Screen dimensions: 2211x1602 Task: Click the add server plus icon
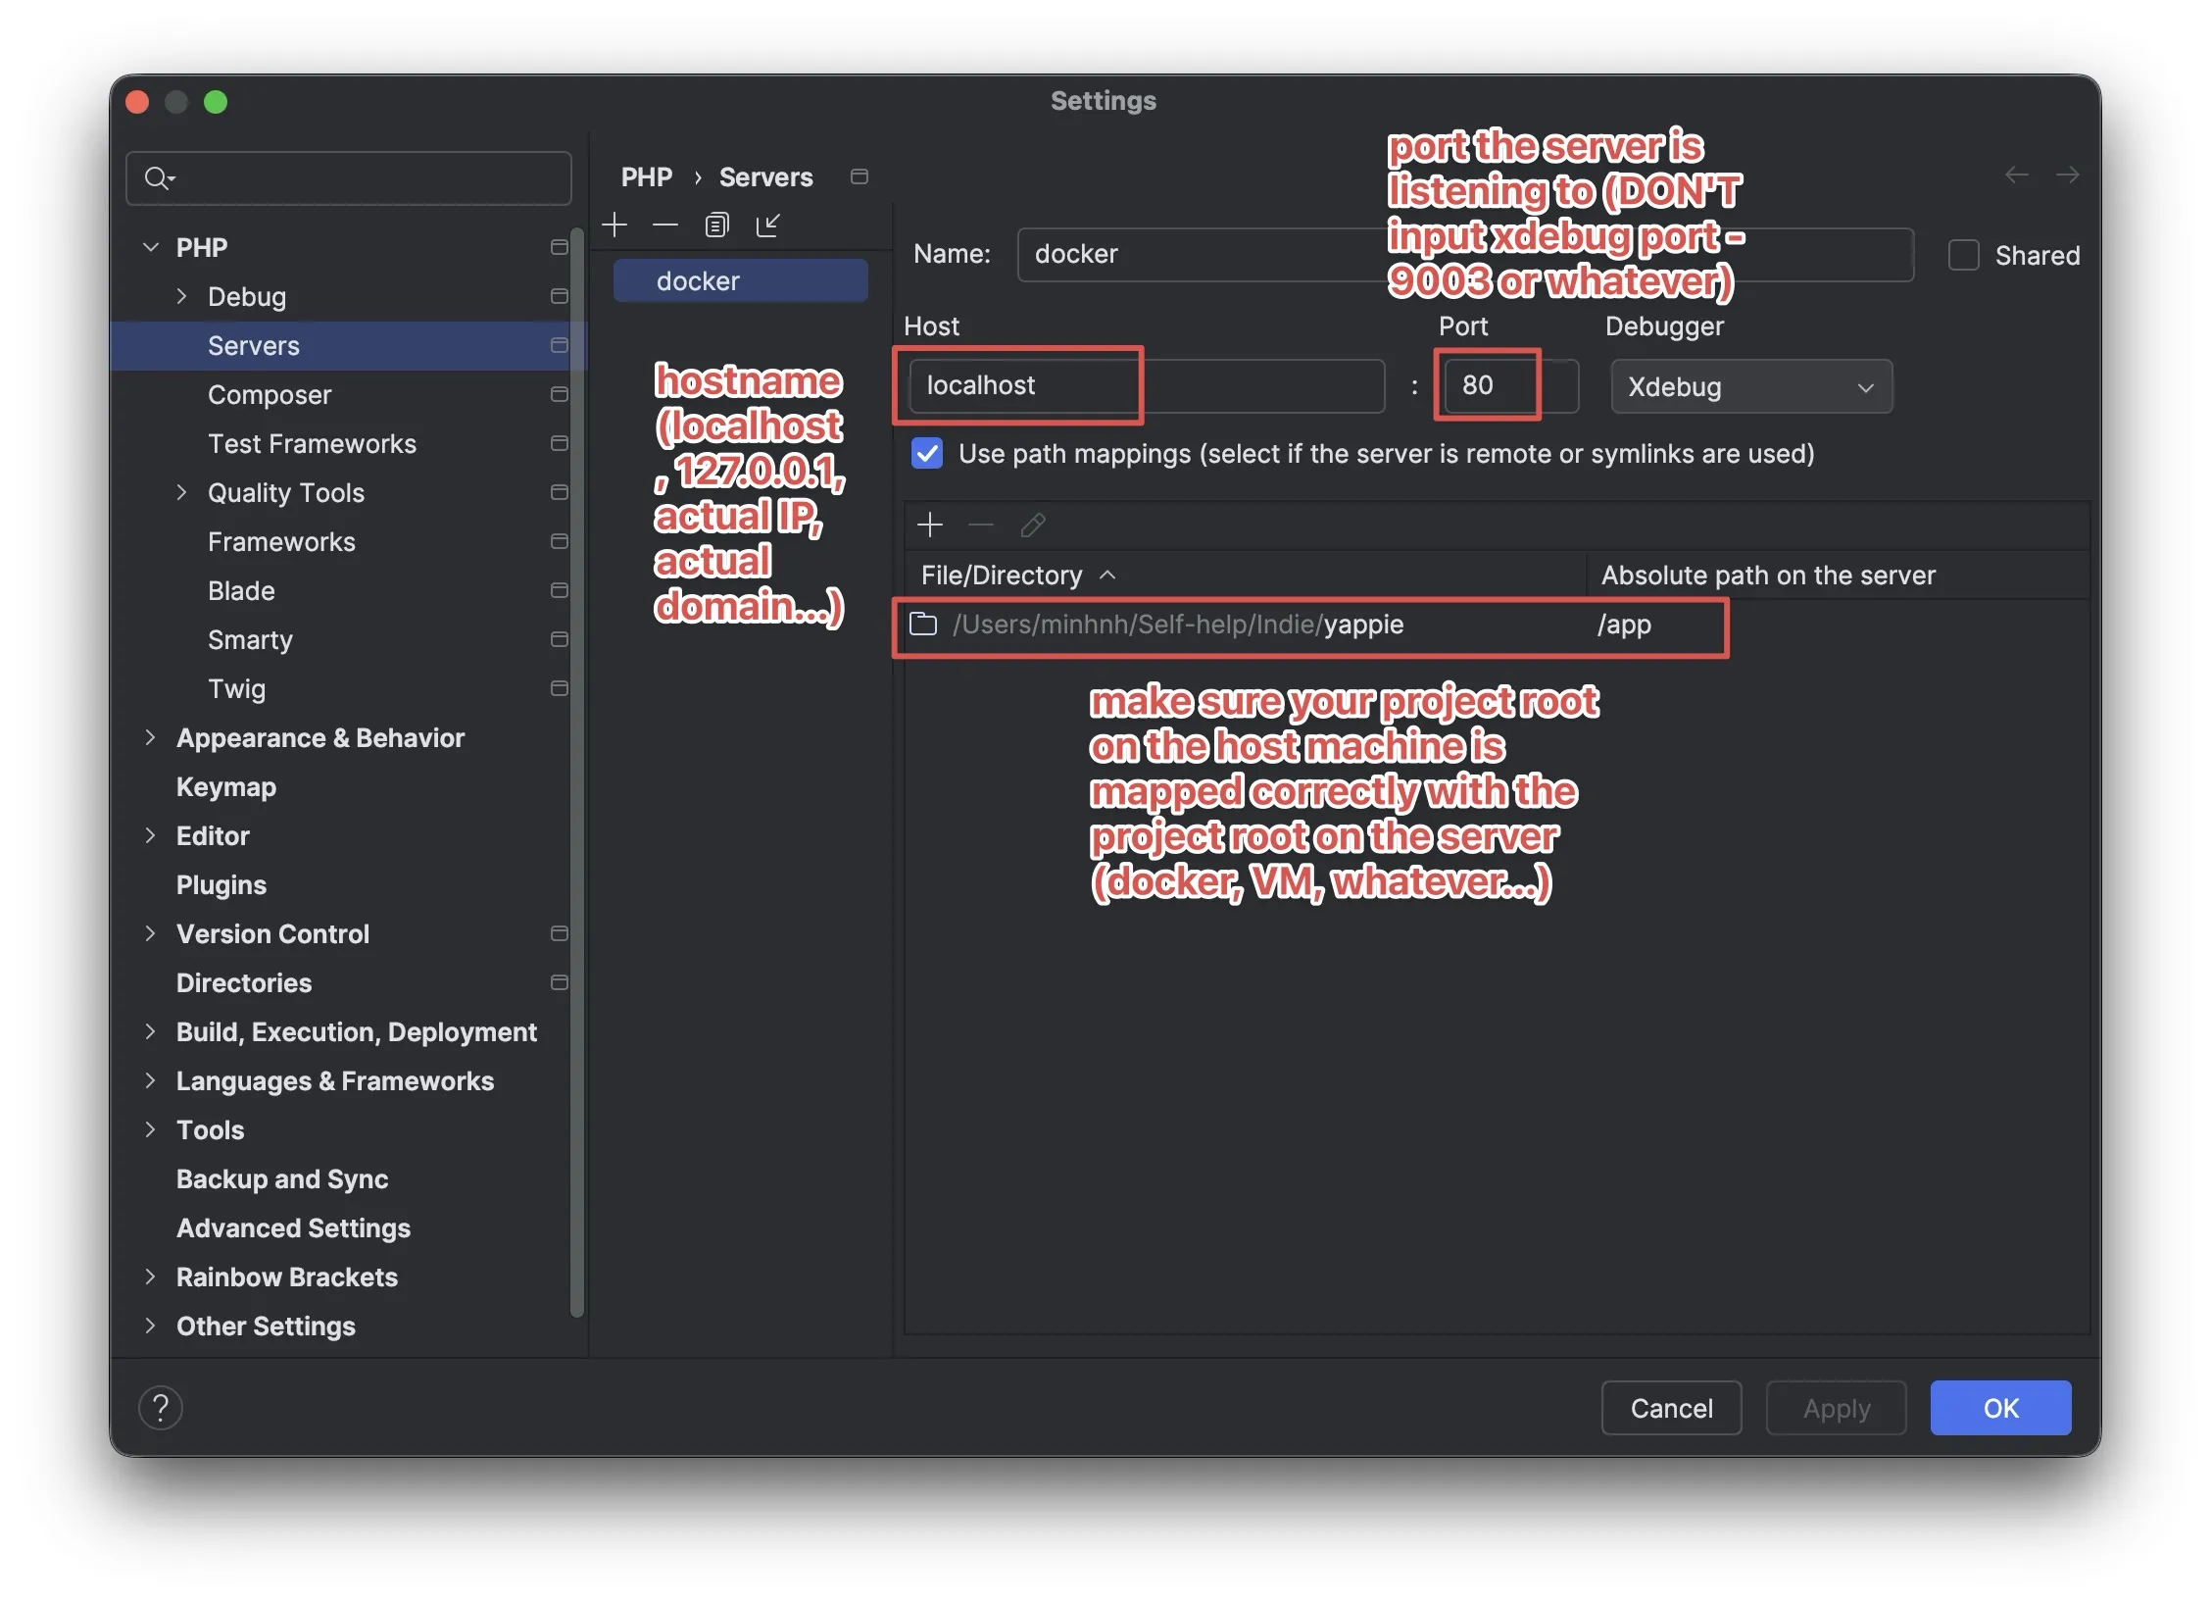pyautogui.click(x=614, y=225)
